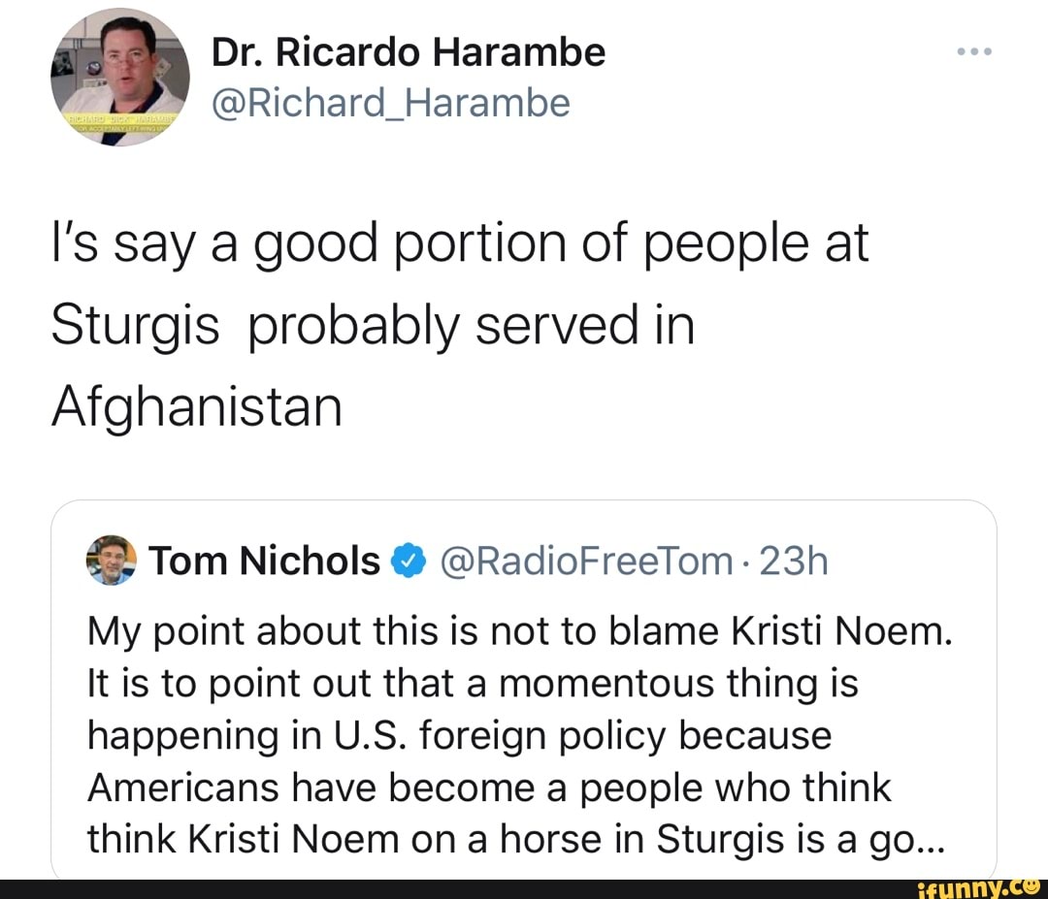Click the word Afghanistan in the main tweet
Image resolution: width=1048 pixels, height=899 pixels.
pos(197,407)
